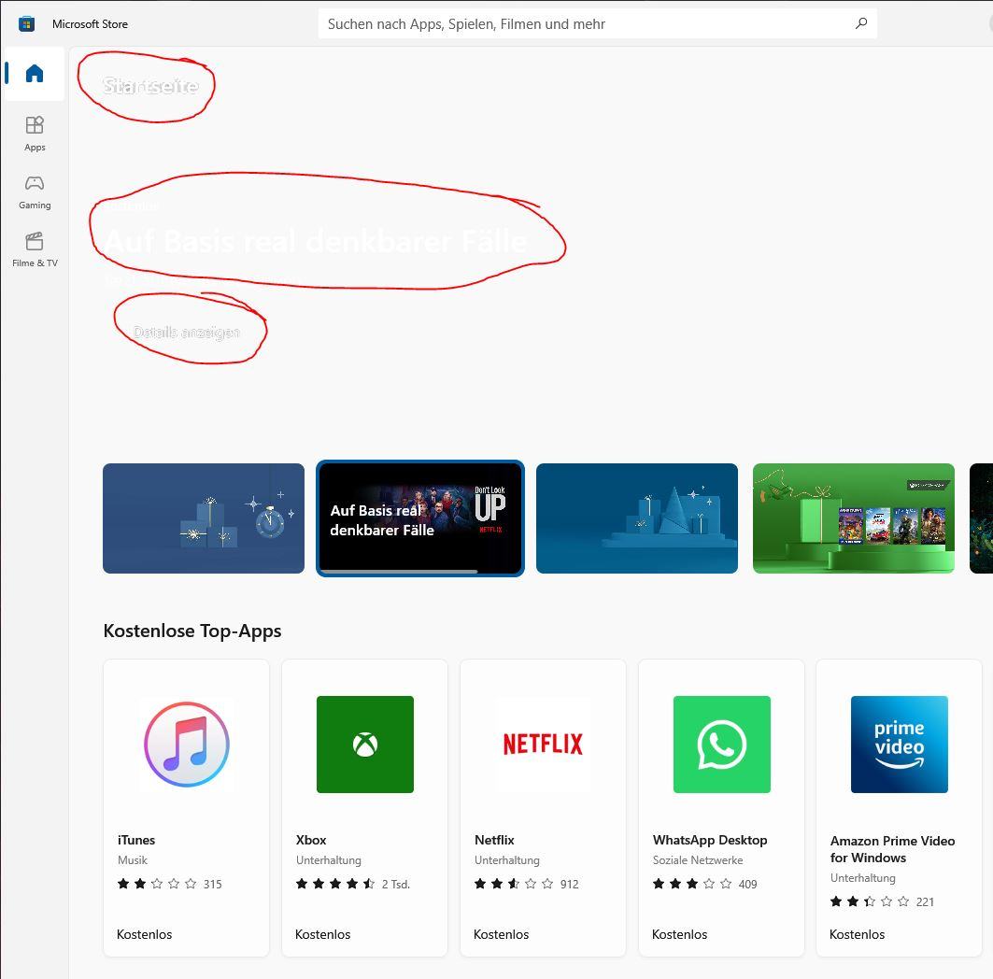Open the Apps section in sidebar
The width and height of the screenshot is (993, 979).
coord(35,134)
